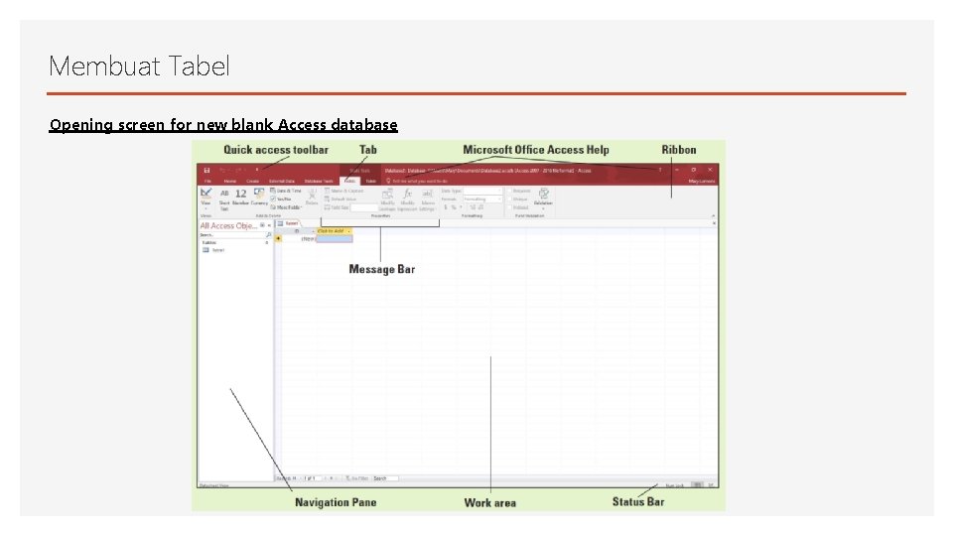This screenshot has width=953, height=536.
Task: Click the Mary Lamons account name
Action: 702,181
